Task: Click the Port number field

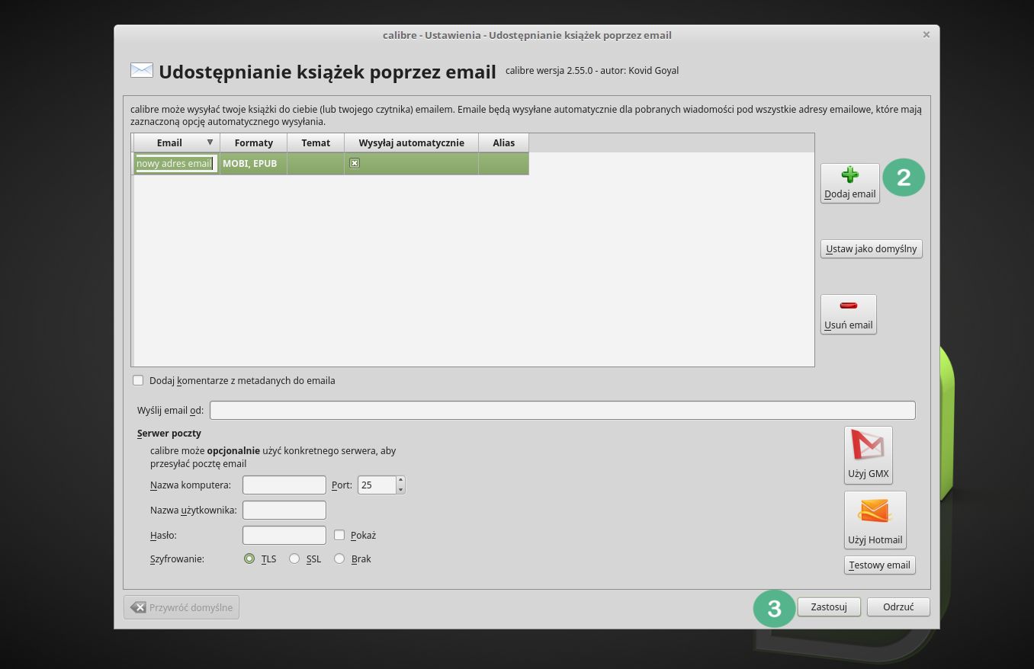Action: click(377, 485)
